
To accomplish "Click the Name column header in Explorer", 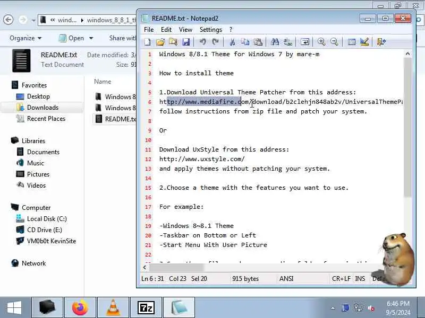I will click(103, 82).
